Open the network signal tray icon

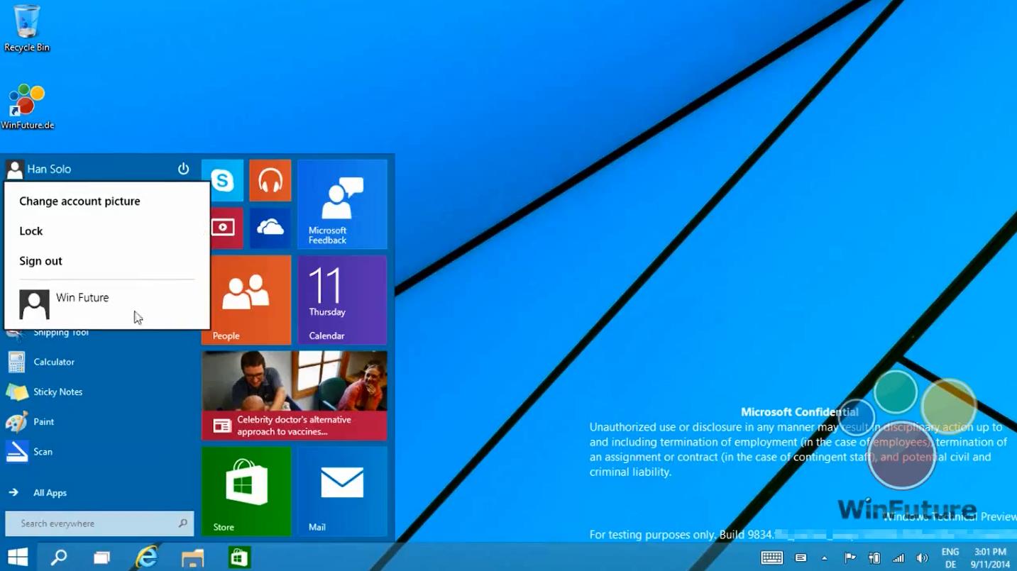pos(898,558)
